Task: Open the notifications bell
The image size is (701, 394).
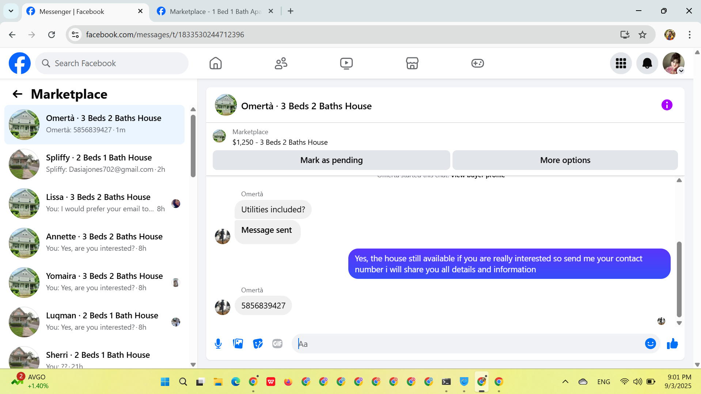Action: 647,63
